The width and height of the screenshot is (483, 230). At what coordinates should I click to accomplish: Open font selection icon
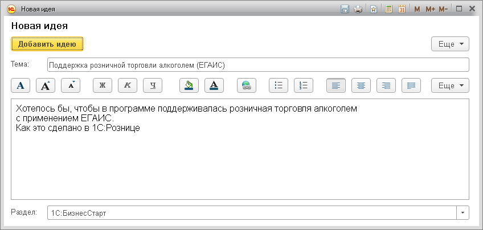tap(21, 85)
